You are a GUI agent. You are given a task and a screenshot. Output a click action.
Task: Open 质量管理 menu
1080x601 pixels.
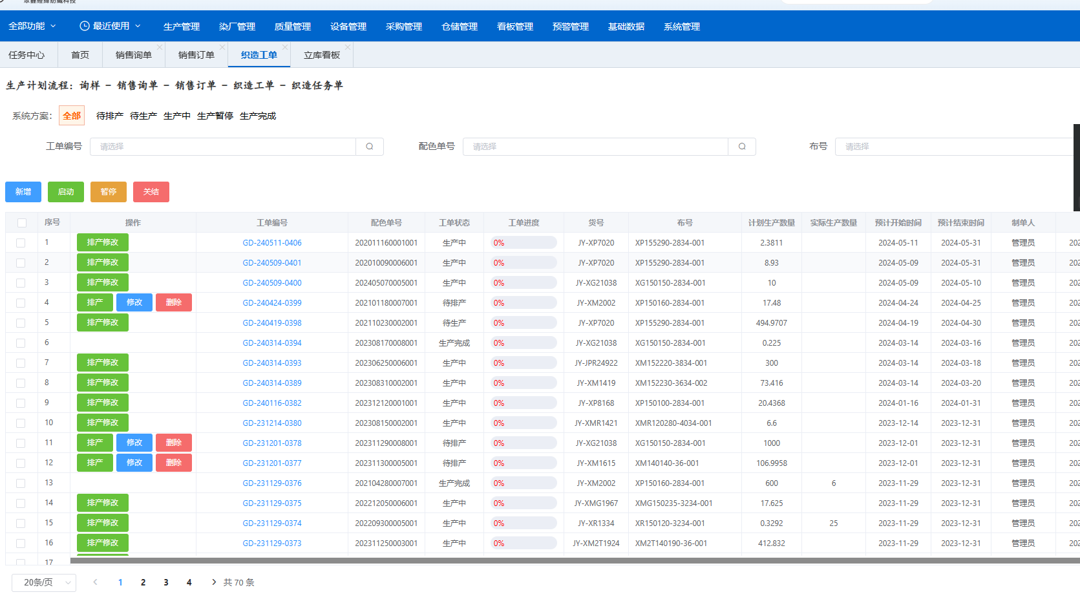293,26
